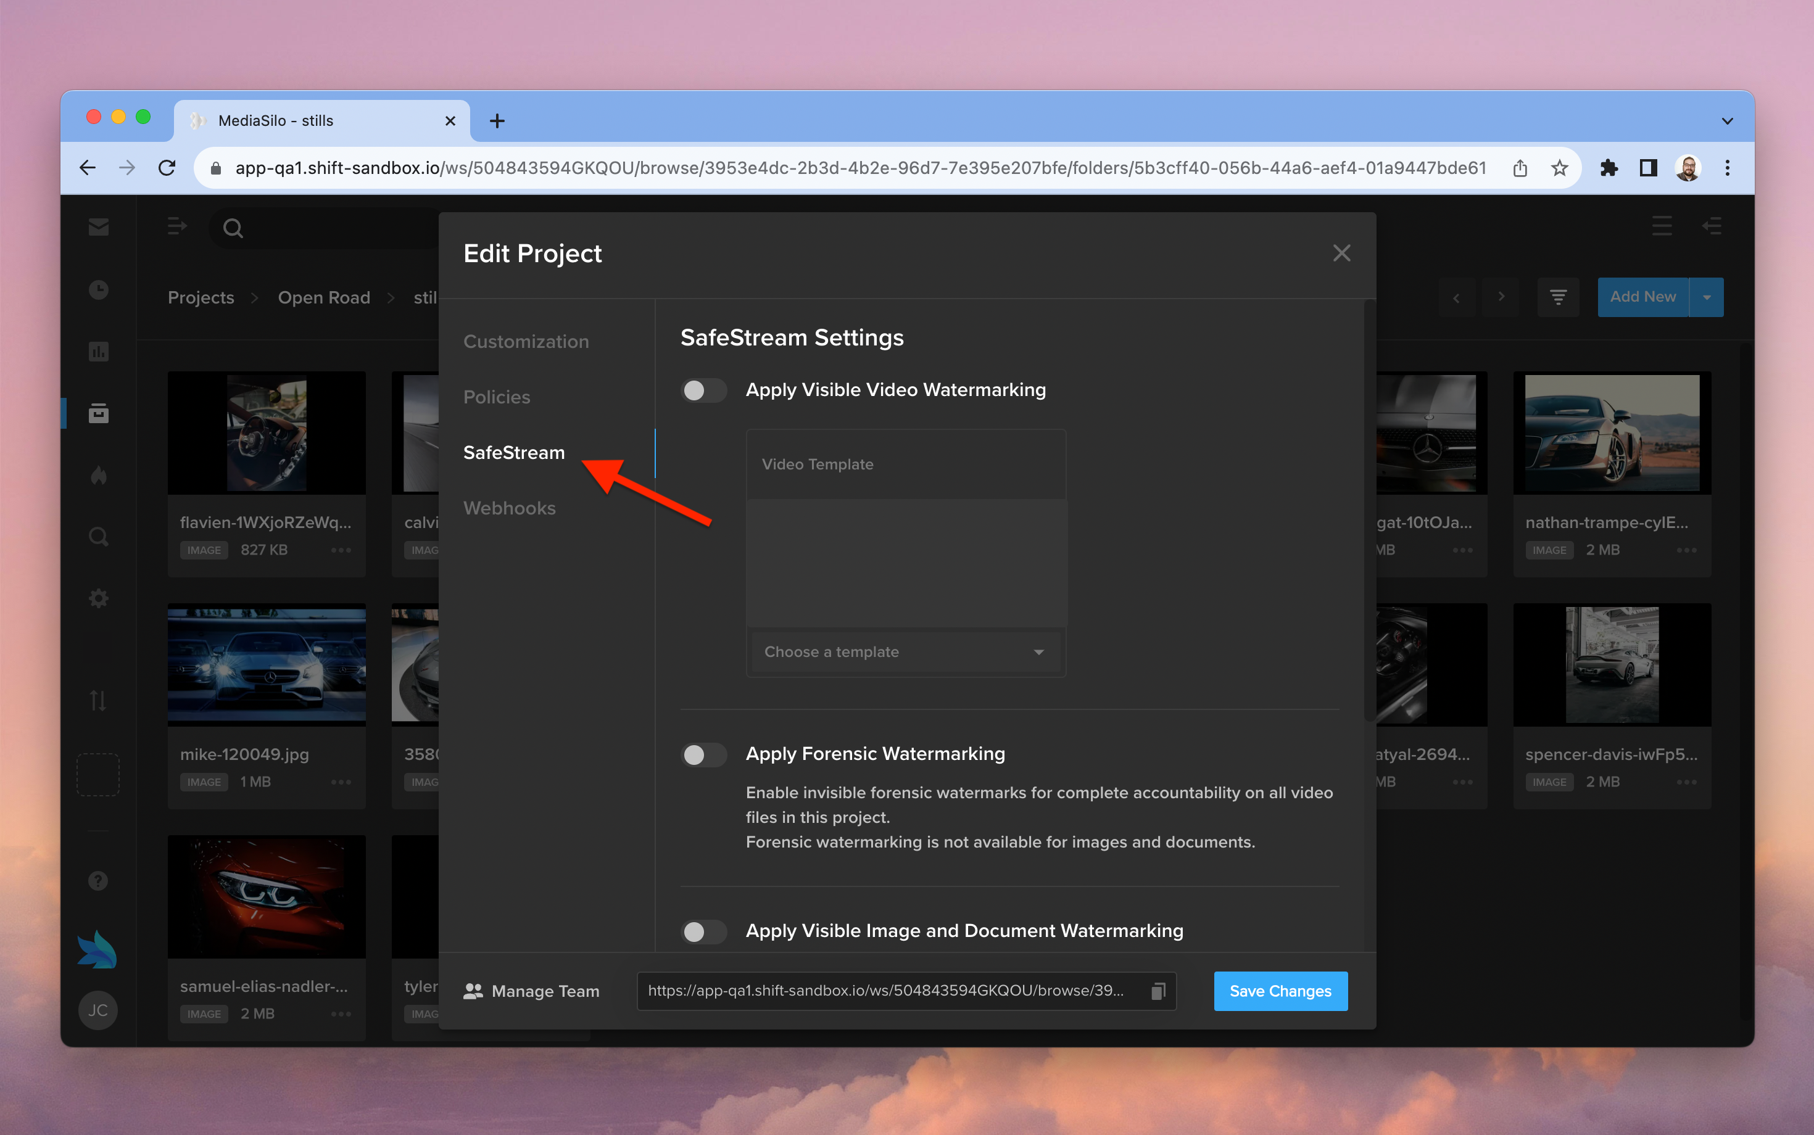Expand the left navigation panel icon
1814x1135 pixels.
coord(177,226)
